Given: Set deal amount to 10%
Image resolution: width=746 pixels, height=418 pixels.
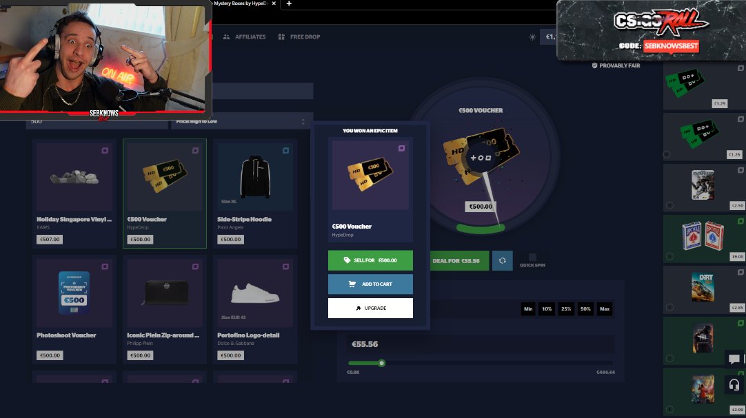Looking at the screenshot, I should pyautogui.click(x=547, y=309).
